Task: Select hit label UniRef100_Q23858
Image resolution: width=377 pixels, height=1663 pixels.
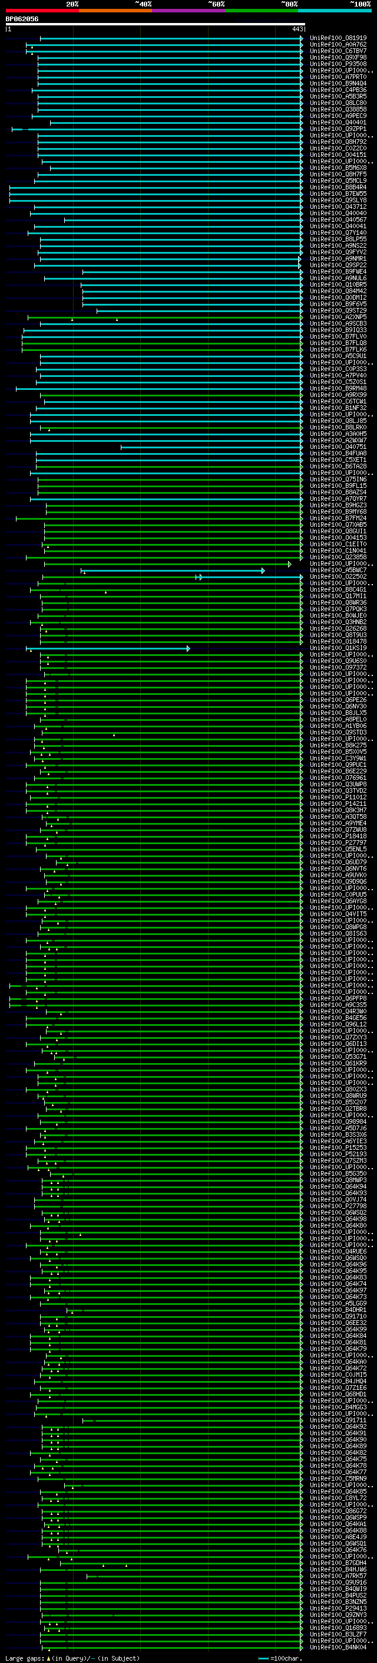Action: [x=338, y=557]
